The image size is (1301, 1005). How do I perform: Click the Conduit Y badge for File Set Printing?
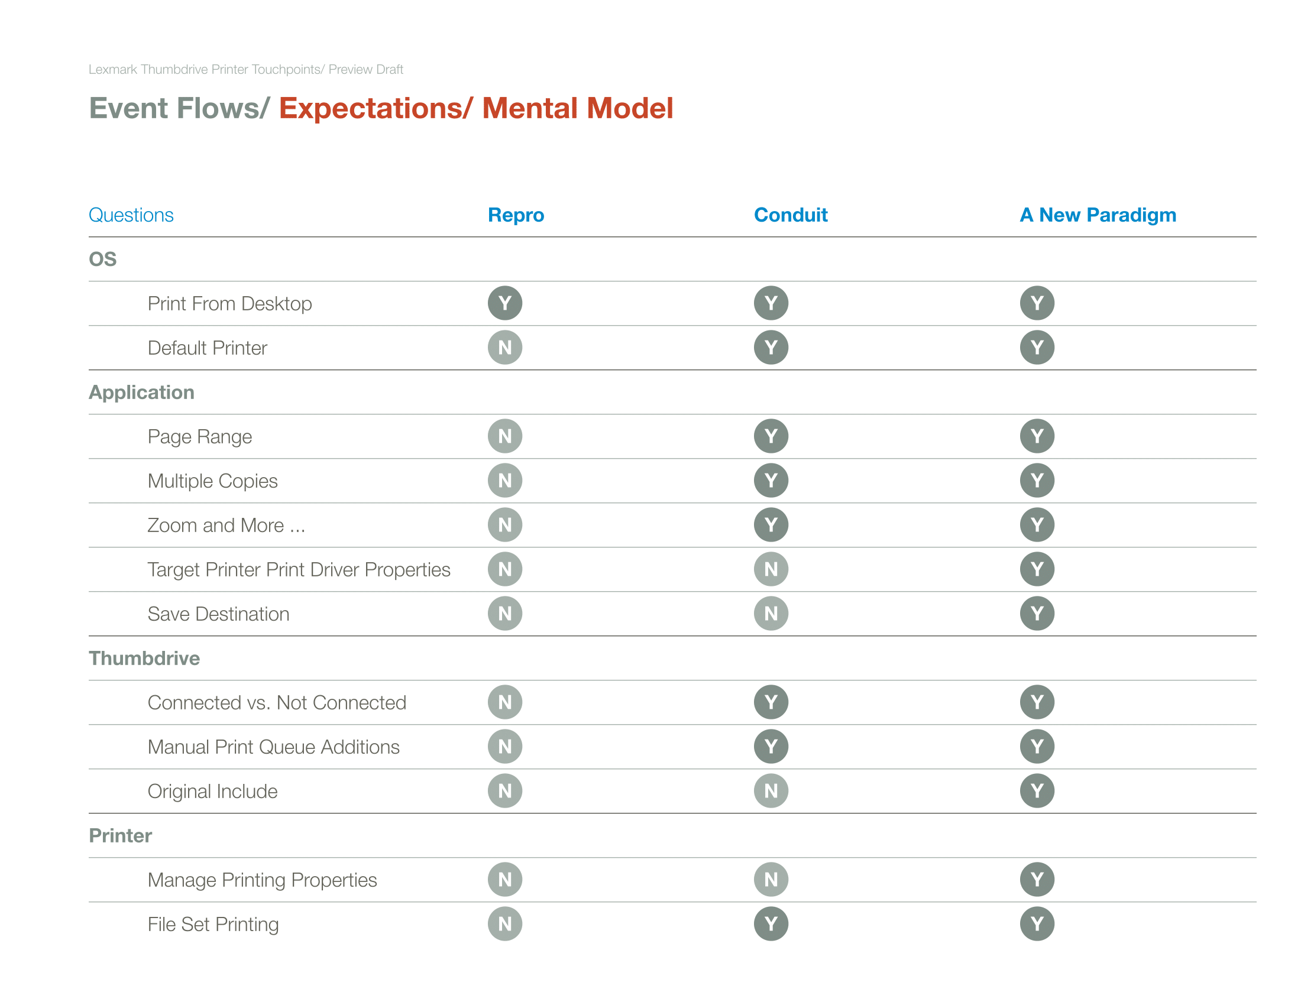[x=771, y=923]
